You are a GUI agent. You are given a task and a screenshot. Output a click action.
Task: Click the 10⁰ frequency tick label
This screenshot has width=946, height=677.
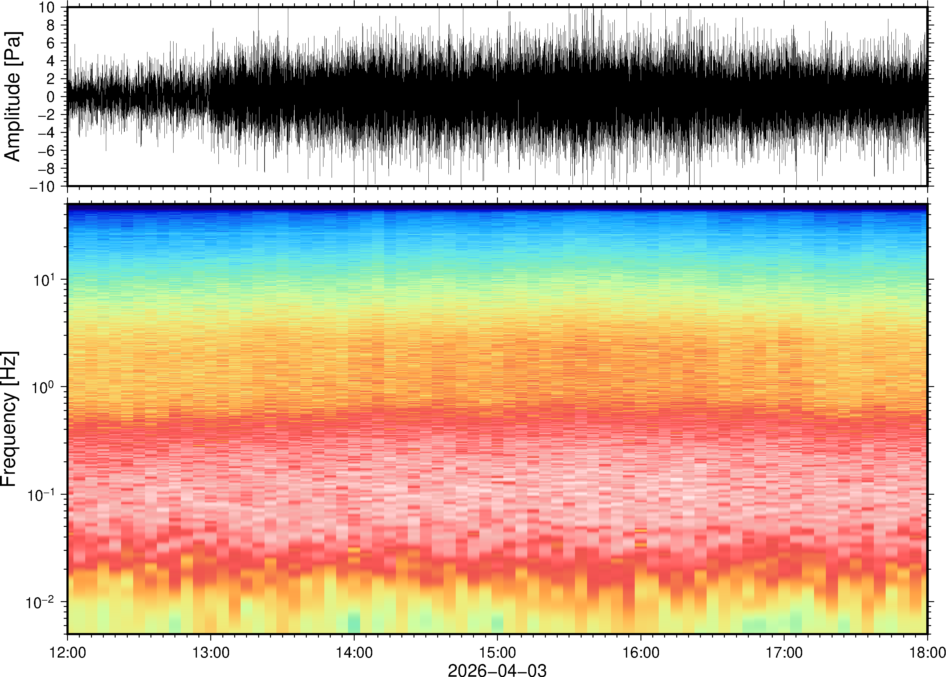(x=43, y=387)
